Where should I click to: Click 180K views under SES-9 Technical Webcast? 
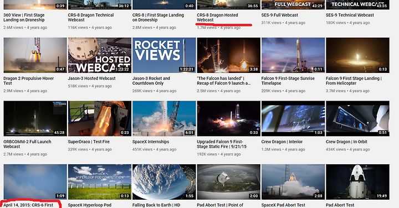tap(336, 23)
